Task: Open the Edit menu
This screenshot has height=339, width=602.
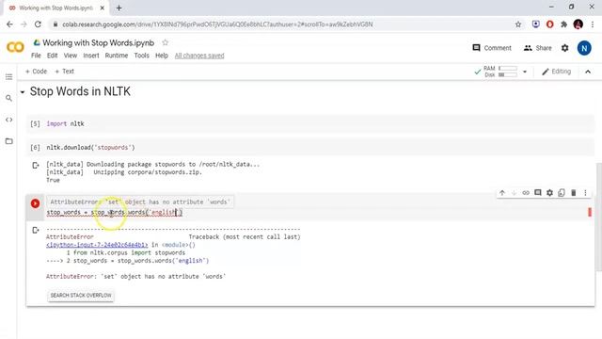Action: [x=53, y=56]
